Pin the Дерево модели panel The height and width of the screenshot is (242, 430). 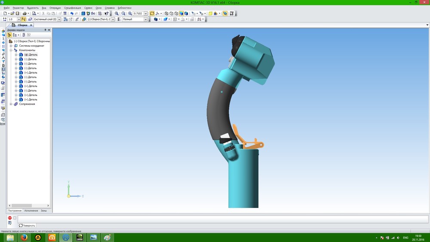(x=45, y=30)
